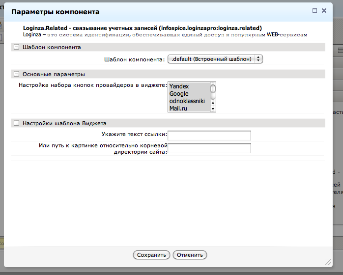Viewport: 343px width, 275px height.
Task: Open the Шаблон компонента dropdown
Action: (x=215, y=59)
